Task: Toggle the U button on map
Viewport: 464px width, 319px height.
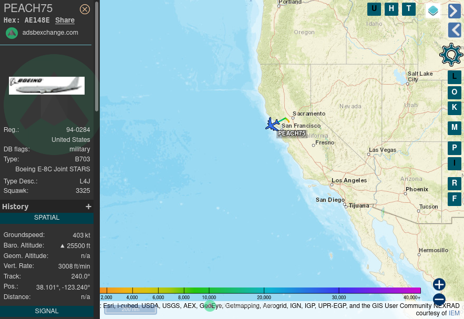Action: [374, 8]
